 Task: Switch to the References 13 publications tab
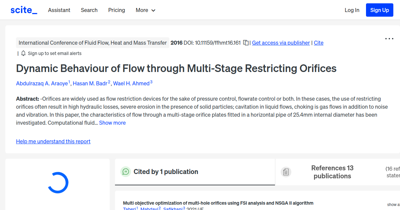click(x=332, y=172)
